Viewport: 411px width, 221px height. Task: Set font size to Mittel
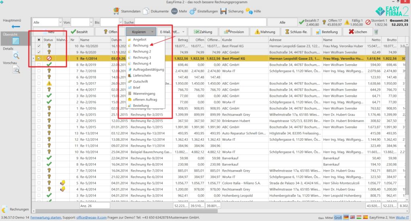pos(329,218)
